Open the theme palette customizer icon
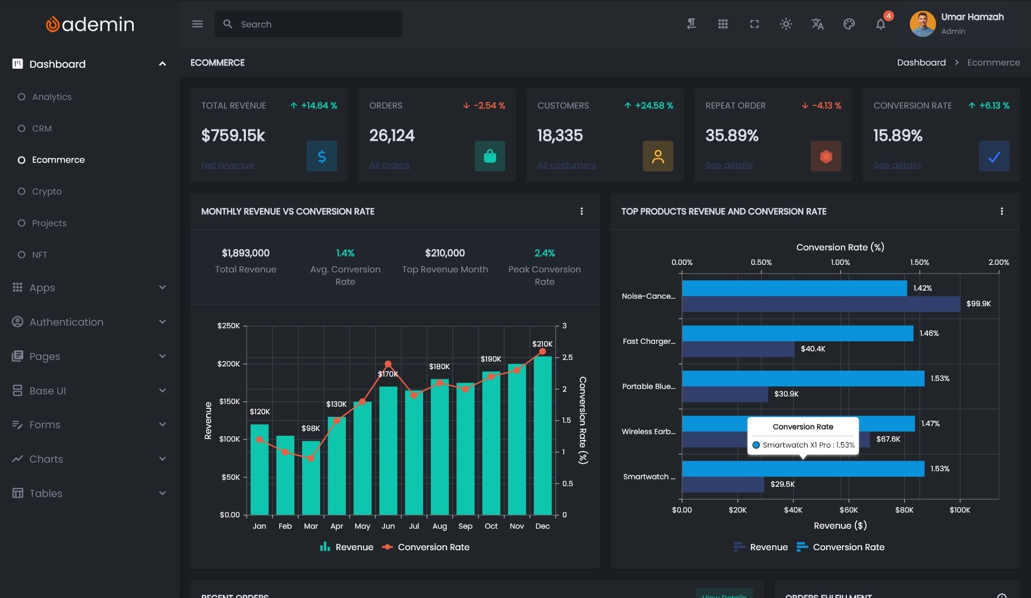Screen dimensions: 1031x598 (x=849, y=24)
